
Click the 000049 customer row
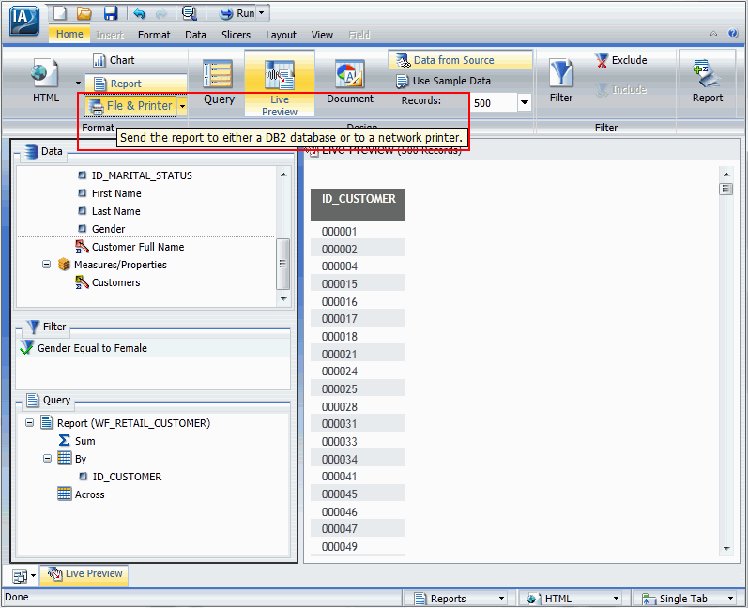point(358,546)
